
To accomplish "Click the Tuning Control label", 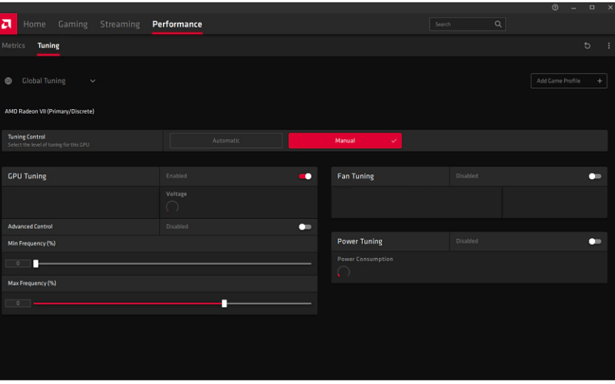I will tap(27, 137).
